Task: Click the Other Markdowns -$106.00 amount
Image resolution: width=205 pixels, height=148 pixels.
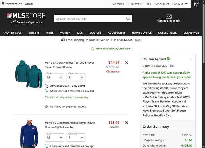Action: click(186, 146)
